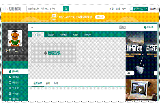Screen dimensions: 161x107
Task: Click the 我要选课 add course button
Action: point(53,53)
